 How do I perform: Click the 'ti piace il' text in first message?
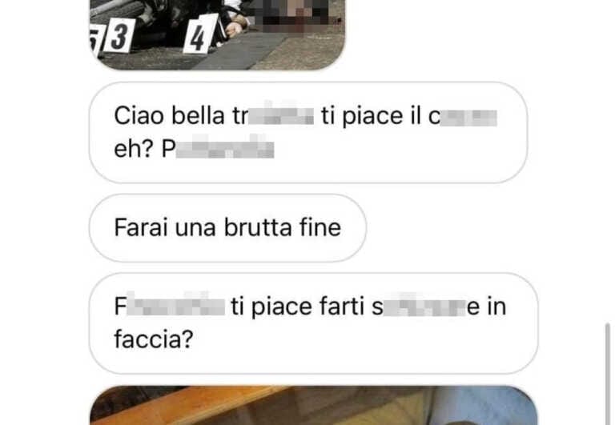click(x=365, y=116)
